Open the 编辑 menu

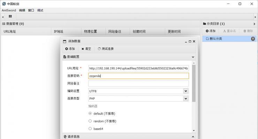22,10
